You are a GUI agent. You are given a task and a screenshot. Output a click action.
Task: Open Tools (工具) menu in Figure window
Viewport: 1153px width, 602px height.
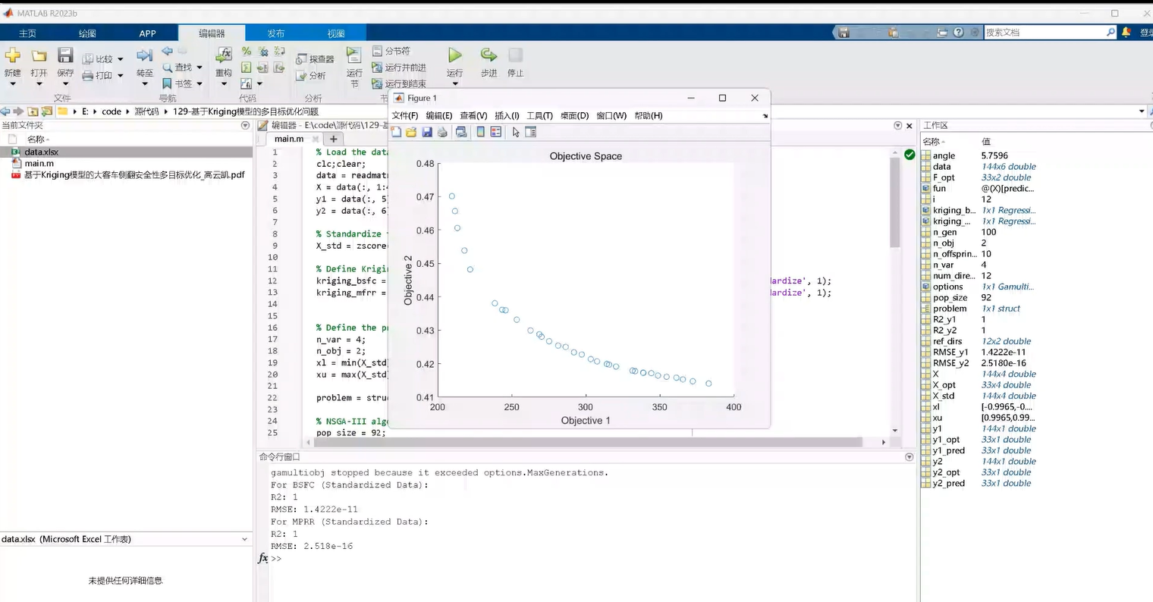click(539, 116)
